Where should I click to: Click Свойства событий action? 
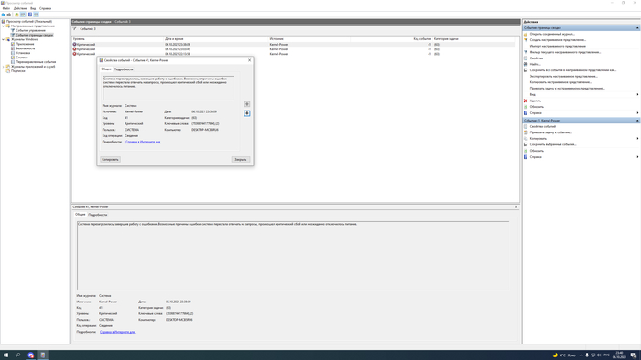tap(543, 126)
